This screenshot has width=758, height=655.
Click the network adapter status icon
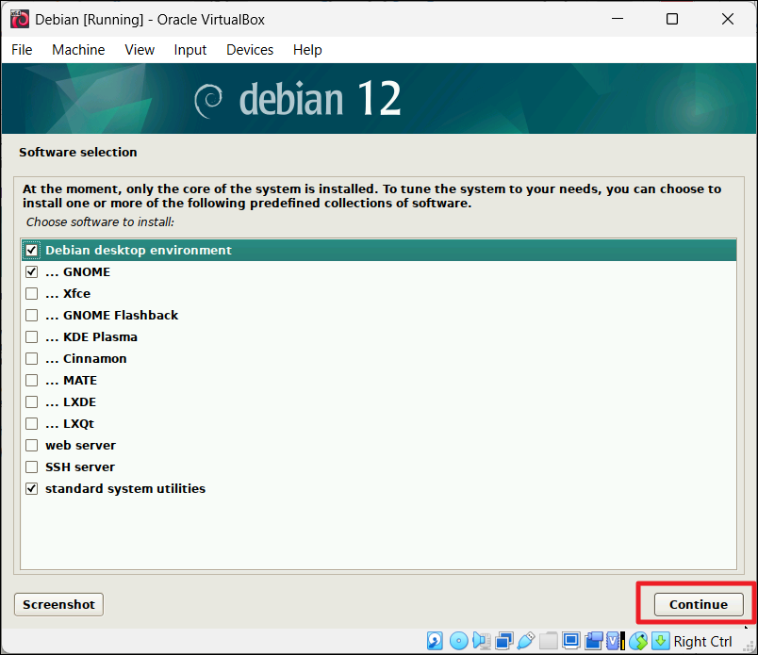click(503, 641)
